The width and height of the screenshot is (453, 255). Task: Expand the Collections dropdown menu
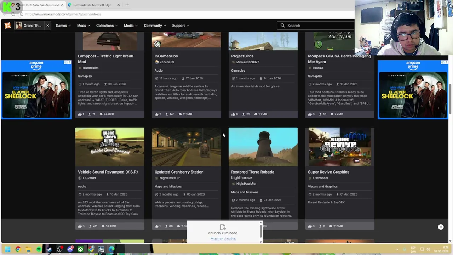[x=107, y=25]
